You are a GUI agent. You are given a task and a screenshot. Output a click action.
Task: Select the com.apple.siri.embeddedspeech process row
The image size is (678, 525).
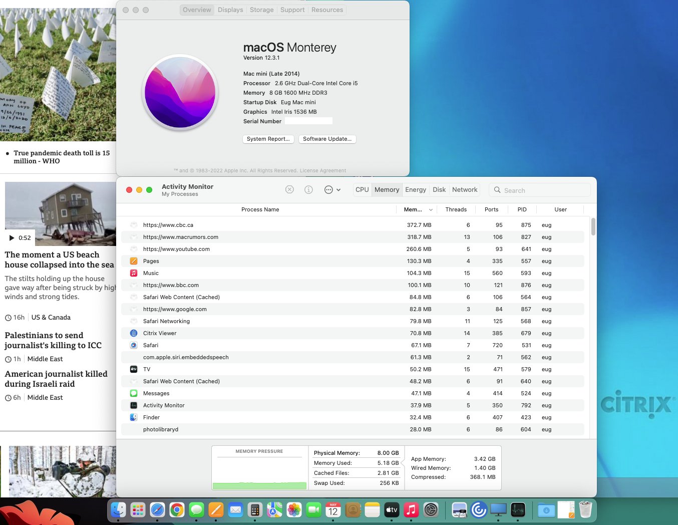353,358
